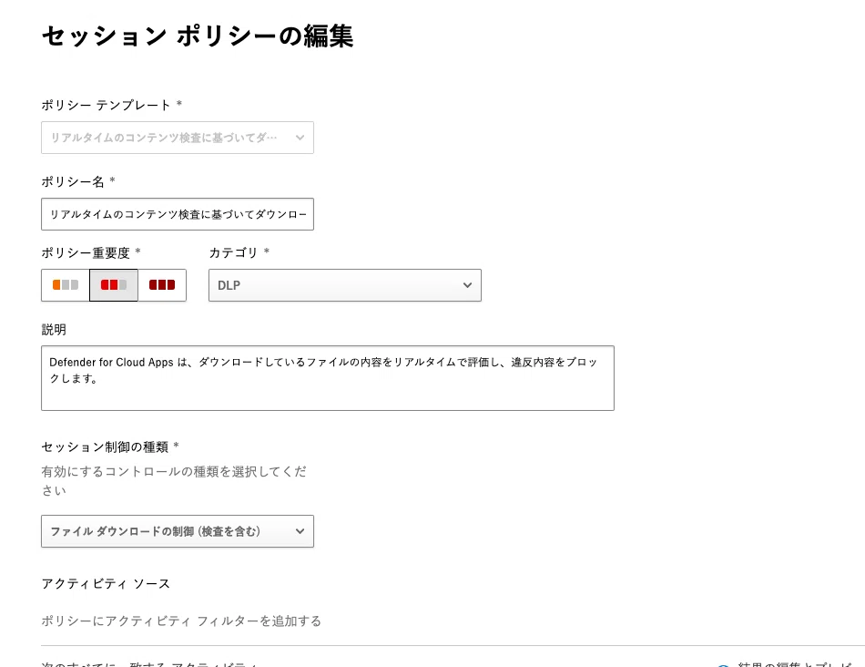Click chevron icon in ファイル ダウンロードの制御 box
This screenshot has height=667, width=865.
300,531
